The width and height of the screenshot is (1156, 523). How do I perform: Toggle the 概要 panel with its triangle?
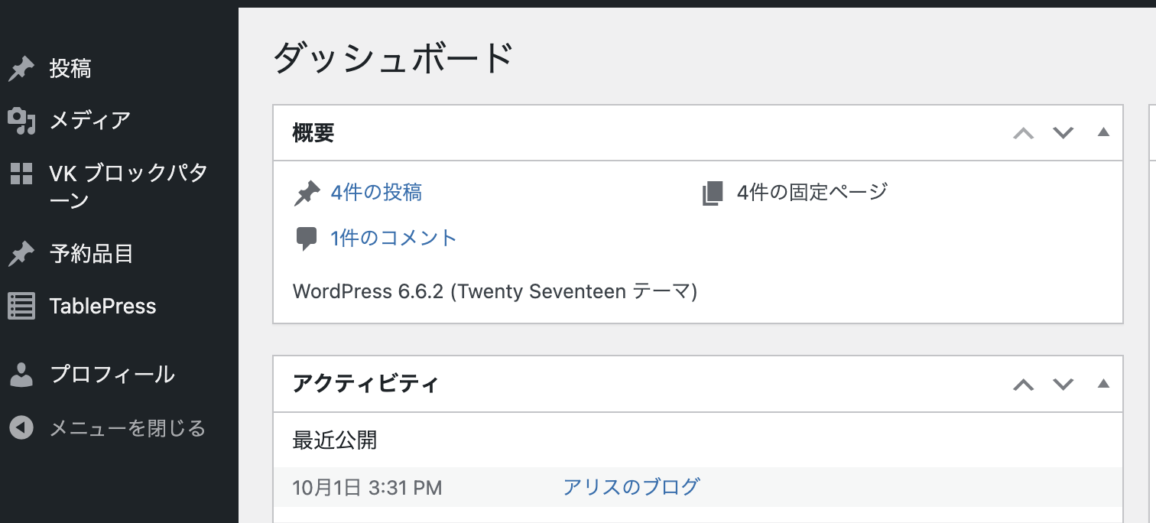1103,132
